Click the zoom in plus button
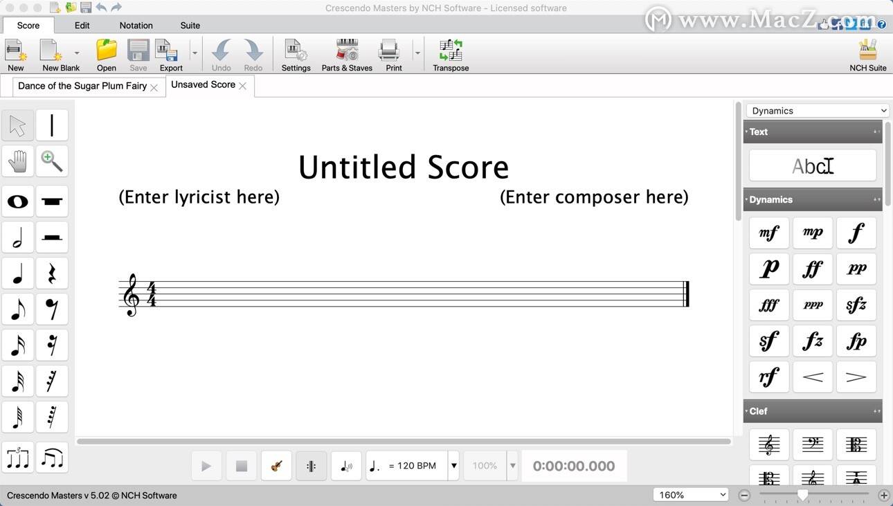This screenshot has height=506, width=893. [x=884, y=495]
